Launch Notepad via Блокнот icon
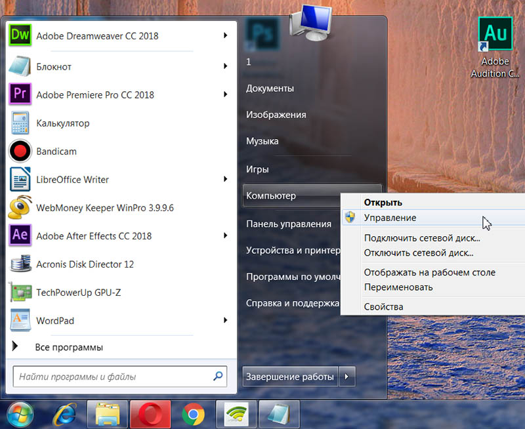Screen dimensions: 525x429 pos(20,66)
